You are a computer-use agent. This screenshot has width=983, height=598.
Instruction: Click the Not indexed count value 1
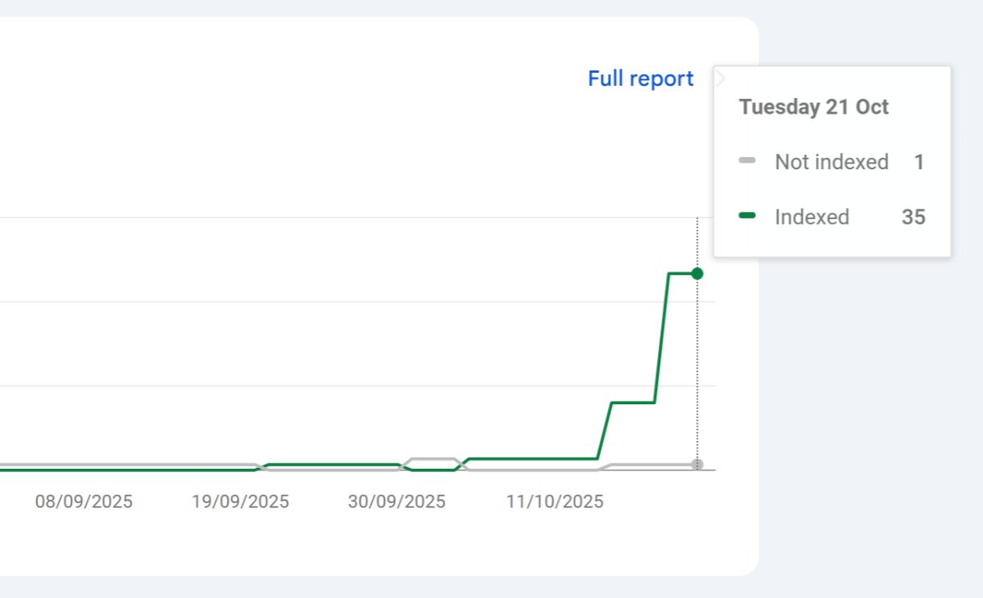pos(919,162)
